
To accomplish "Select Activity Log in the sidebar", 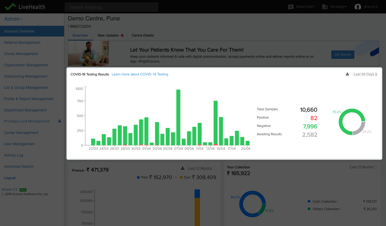I will pyautogui.click(x=14, y=155).
